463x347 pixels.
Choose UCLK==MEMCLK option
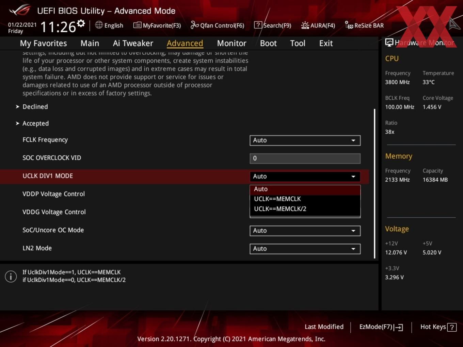coord(305,199)
